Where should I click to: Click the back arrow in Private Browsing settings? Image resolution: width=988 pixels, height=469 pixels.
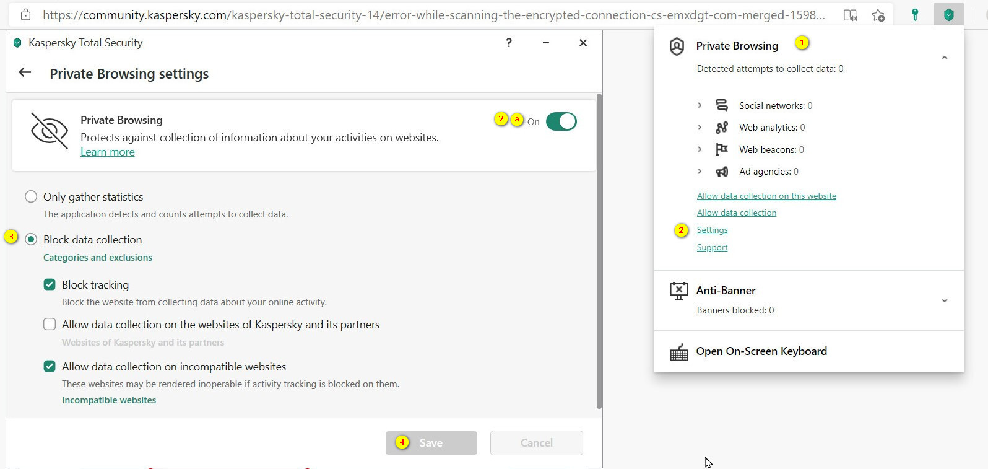(25, 72)
